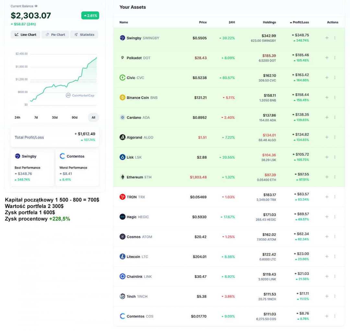Sort assets by Holdings column
Viewport: 350px width, 331px height.
(269, 22)
